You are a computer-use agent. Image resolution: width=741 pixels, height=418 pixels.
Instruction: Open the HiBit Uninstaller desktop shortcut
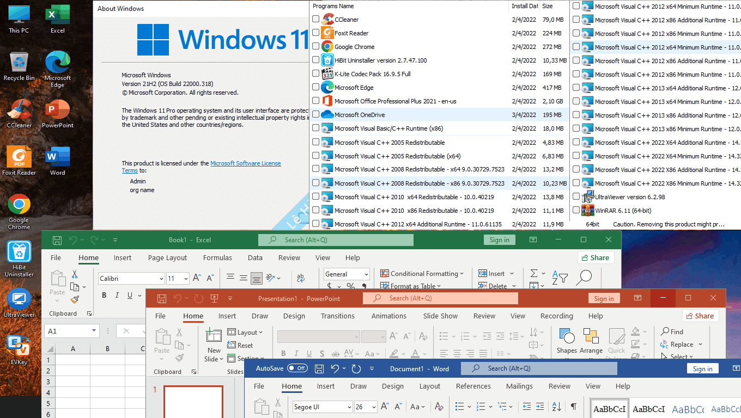(x=19, y=259)
